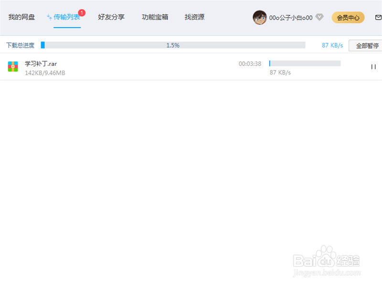
Task: Click username 00o公子小白o00
Action: (291, 18)
